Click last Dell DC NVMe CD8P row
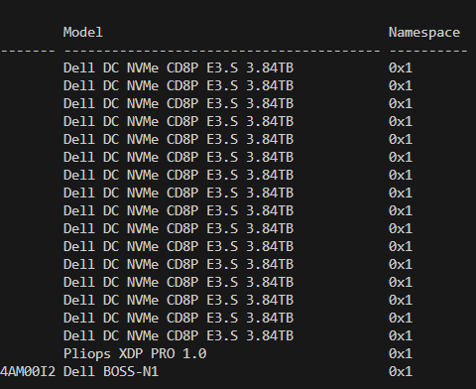Viewport: 476px width, 389px height. [178, 335]
